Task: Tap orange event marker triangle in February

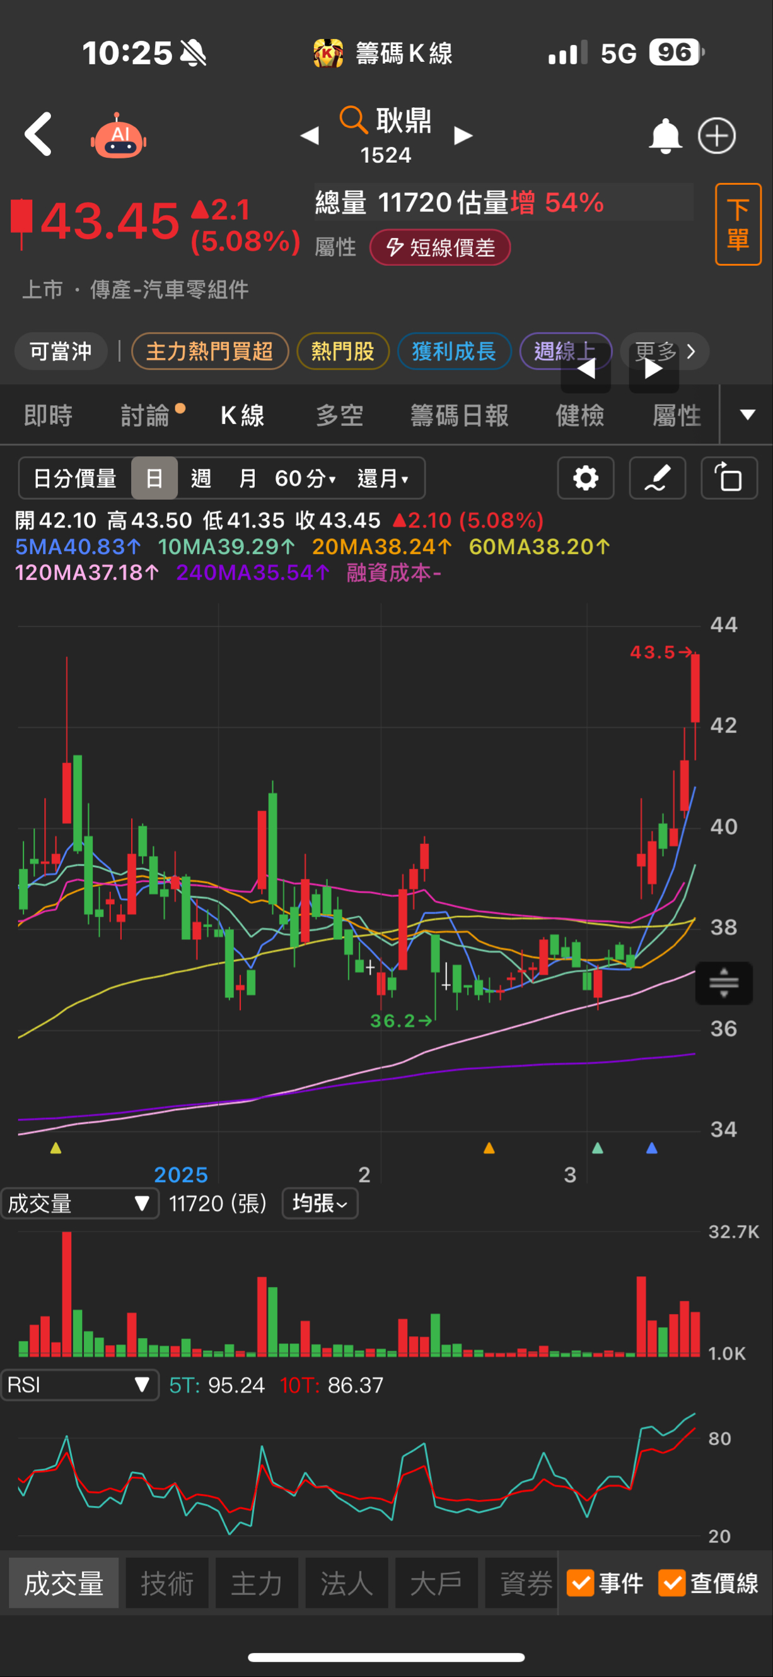Action: [x=489, y=1147]
